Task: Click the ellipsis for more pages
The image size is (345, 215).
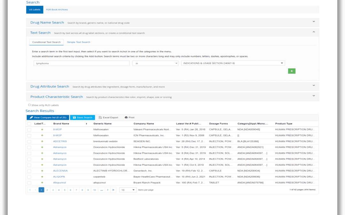Action: pyautogui.click(x=102, y=190)
